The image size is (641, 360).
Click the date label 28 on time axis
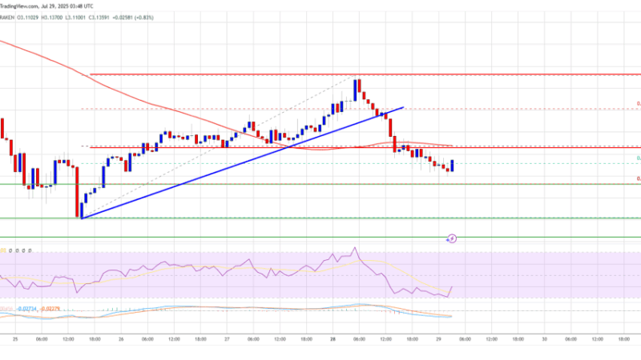coord(333,339)
